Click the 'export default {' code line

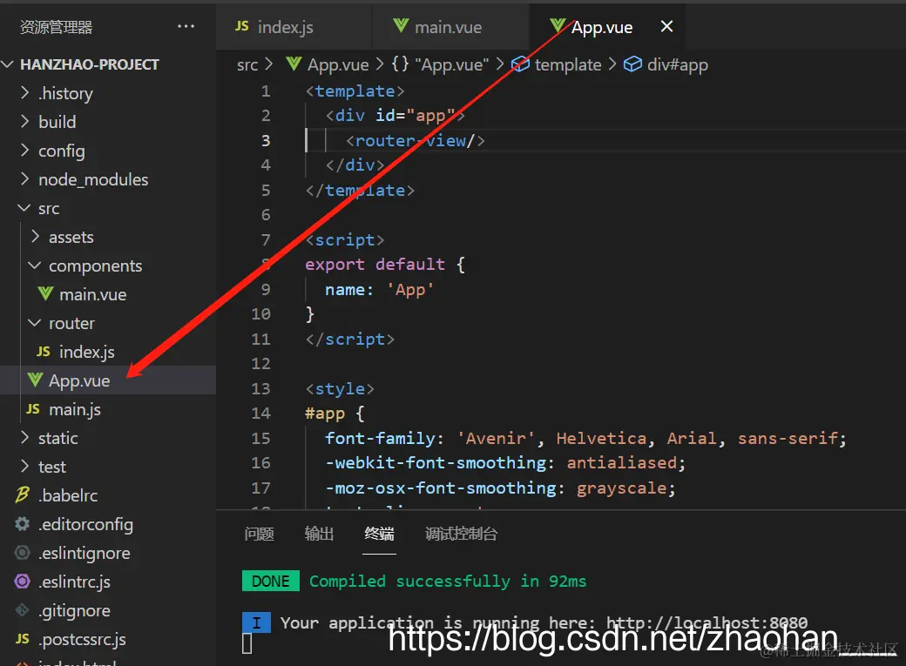pos(385,265)
